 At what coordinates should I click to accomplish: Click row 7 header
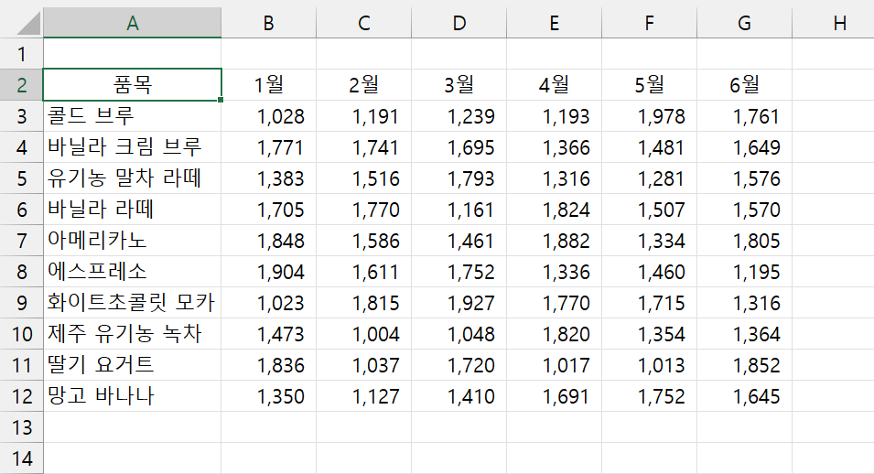pos(22,241)
